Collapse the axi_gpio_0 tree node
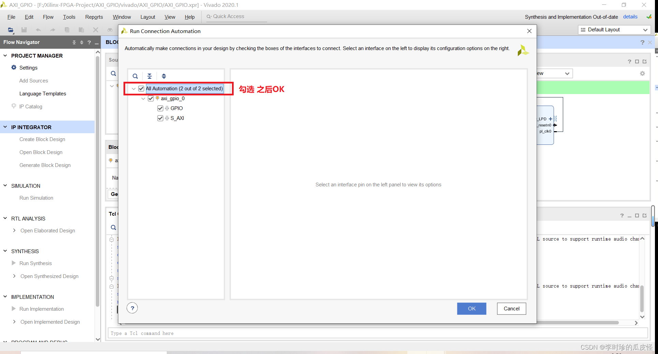Viewport: 658px width, 354px height. click(143, 98)
